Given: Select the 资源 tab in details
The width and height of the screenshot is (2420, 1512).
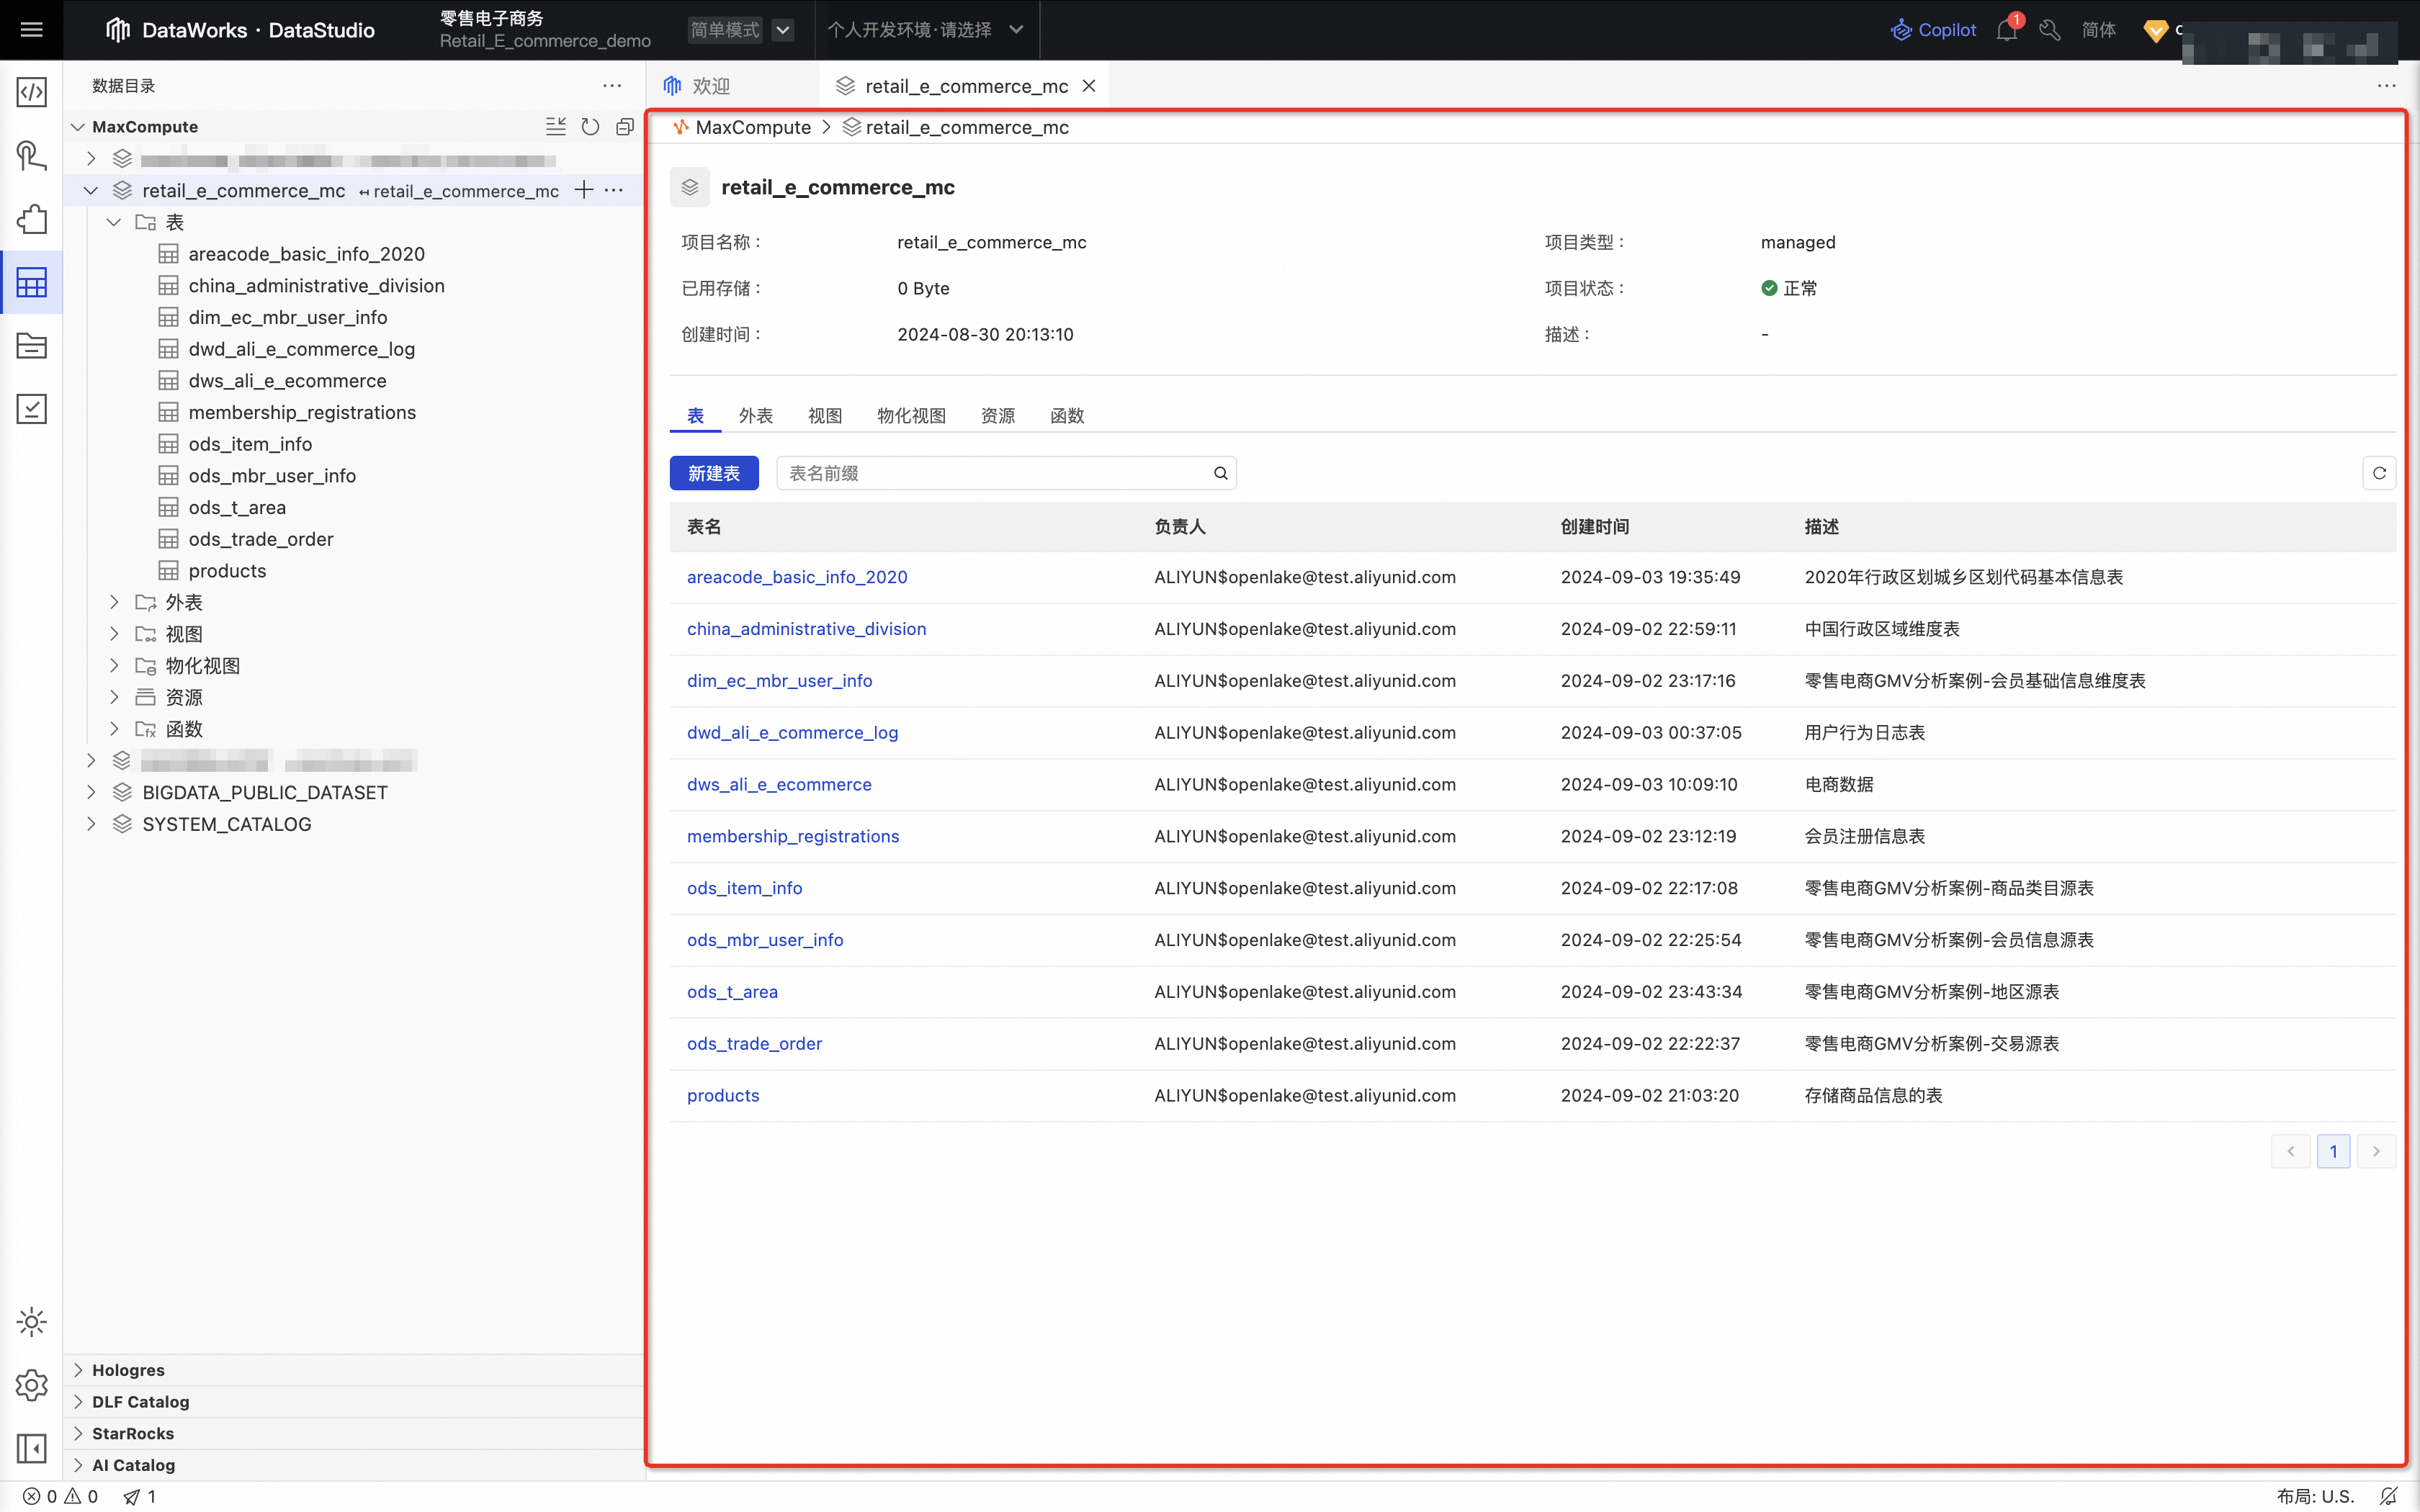Looking at the screenshot, I should pos(997,415).
